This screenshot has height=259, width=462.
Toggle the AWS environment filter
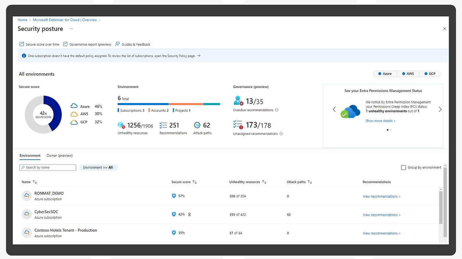tap(408, 74)
